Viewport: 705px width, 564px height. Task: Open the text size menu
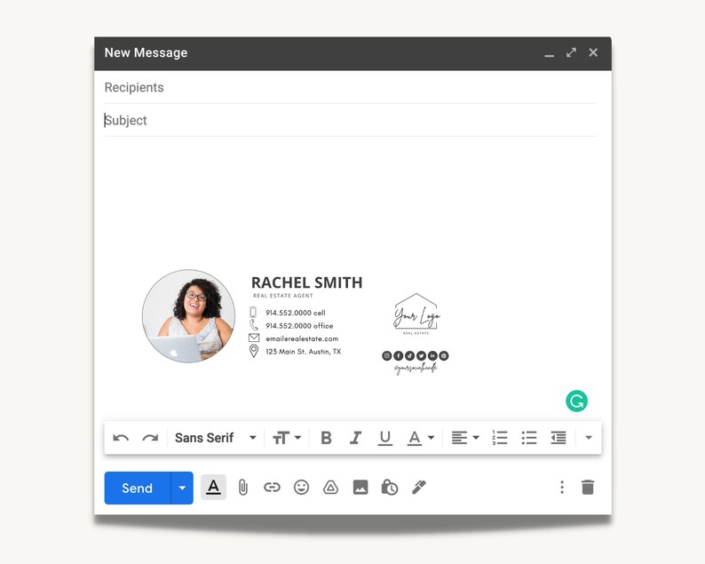tap(287, 438)
